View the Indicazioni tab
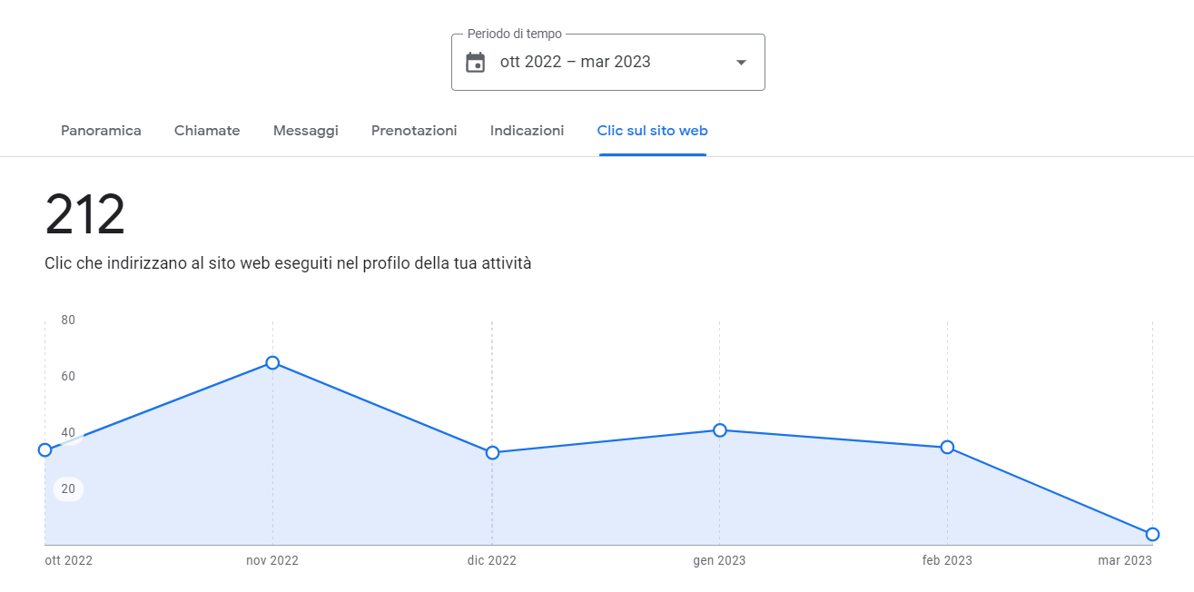 click(527, 131)
